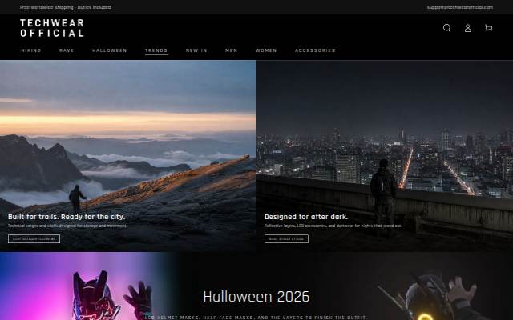Click the 'Halloween 2026' banner title
The height and width of the screenshot is (320, 513).
(x=256, y=297)
